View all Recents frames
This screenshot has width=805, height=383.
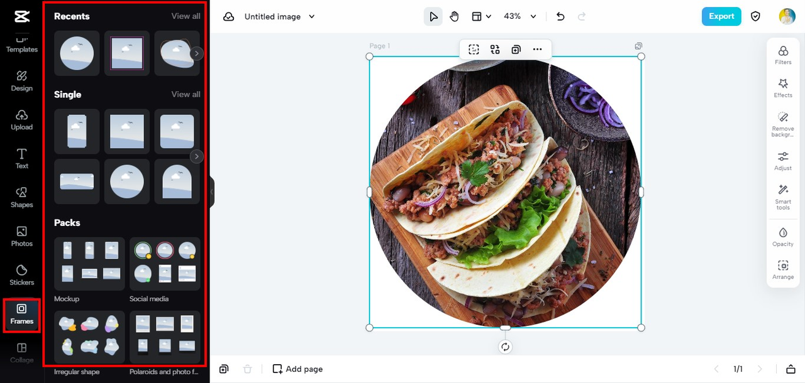click(x=186, y=16)
